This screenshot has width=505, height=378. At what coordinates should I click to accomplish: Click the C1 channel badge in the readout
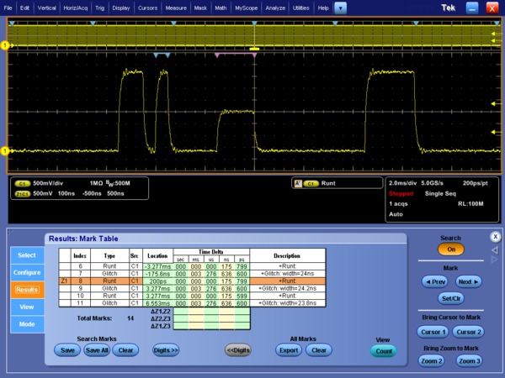(23, 182)
